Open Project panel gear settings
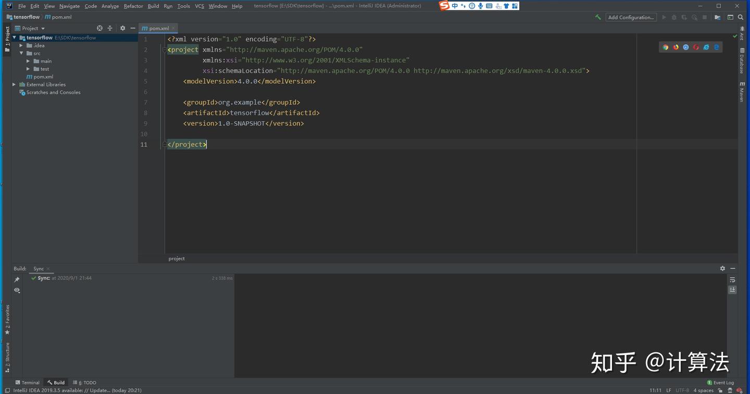The height and width of the screenshot is (394, 750). coord(123,28)
